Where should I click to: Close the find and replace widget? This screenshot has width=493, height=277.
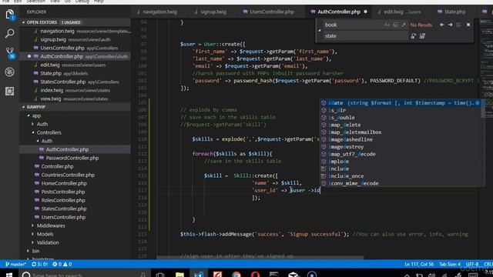point(468,25)
